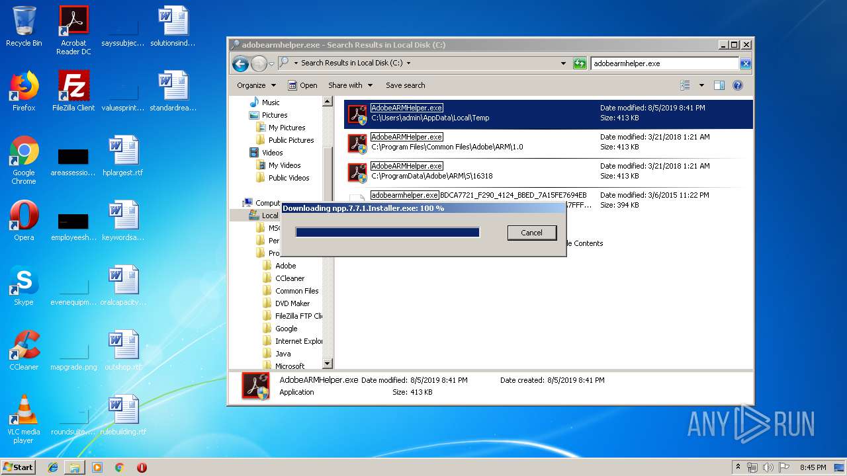Open Windows Media Player taskbar icon

97,467
